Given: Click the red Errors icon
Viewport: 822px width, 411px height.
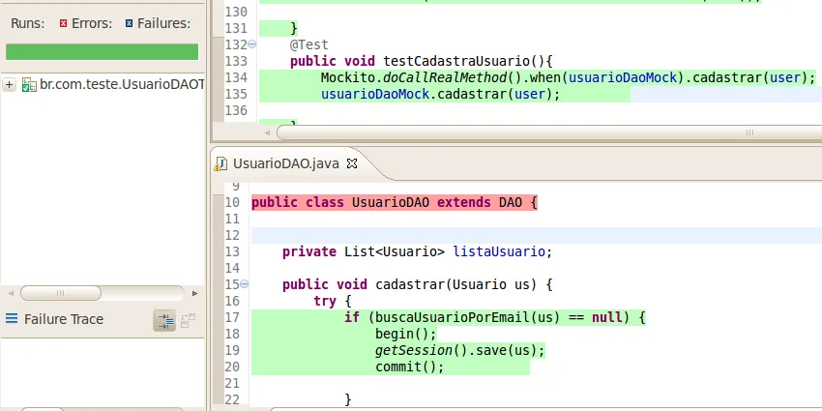Looking at the screenshot, I should [x=63, y=22].
